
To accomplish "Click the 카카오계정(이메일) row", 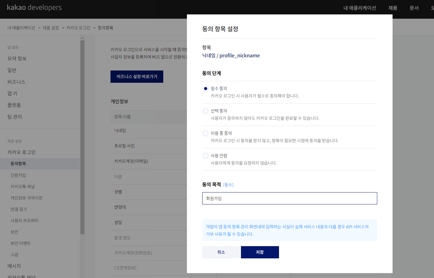I will (x=149, y=161).
